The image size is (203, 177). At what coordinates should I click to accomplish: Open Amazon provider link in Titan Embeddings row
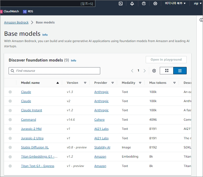tap(100, 157)
